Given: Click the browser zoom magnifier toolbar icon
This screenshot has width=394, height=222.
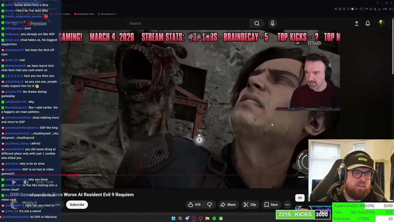Looking at the screenshot, I should tap(336, 9).
